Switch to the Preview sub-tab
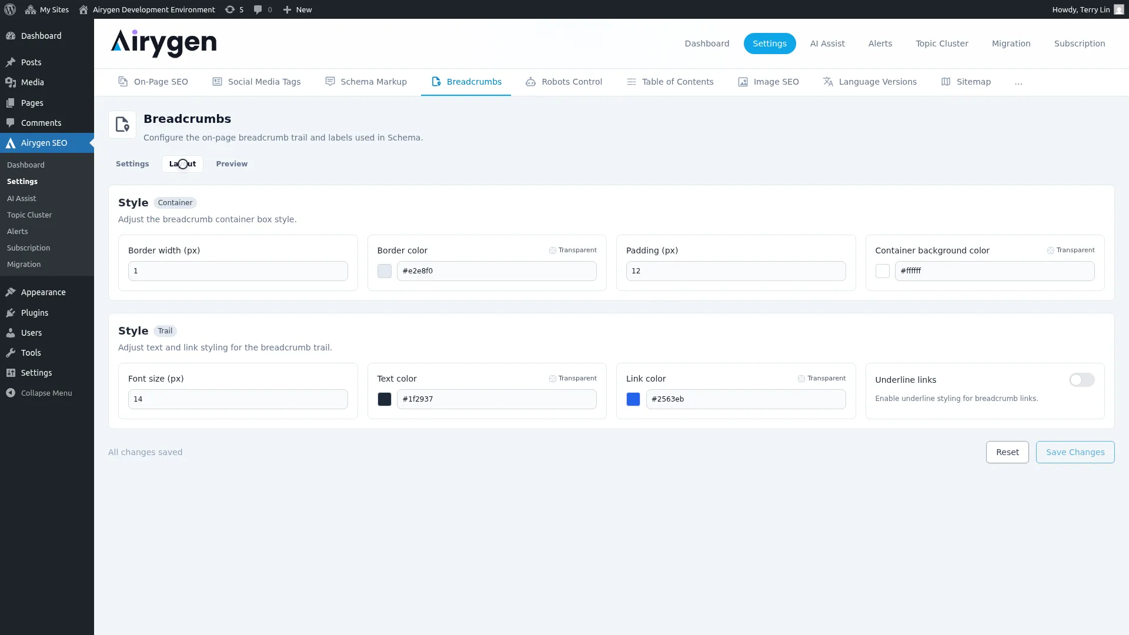The height and width of the screenshot is (635, 1129). [232, 164]
